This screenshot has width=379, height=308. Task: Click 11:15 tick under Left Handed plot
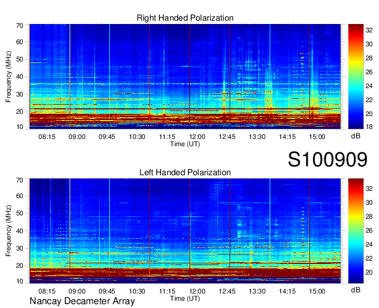coord(167,291)
